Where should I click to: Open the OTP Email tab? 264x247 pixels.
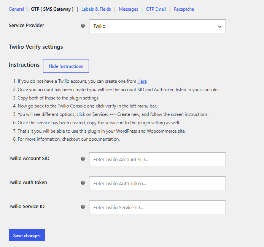click(156, 9)
